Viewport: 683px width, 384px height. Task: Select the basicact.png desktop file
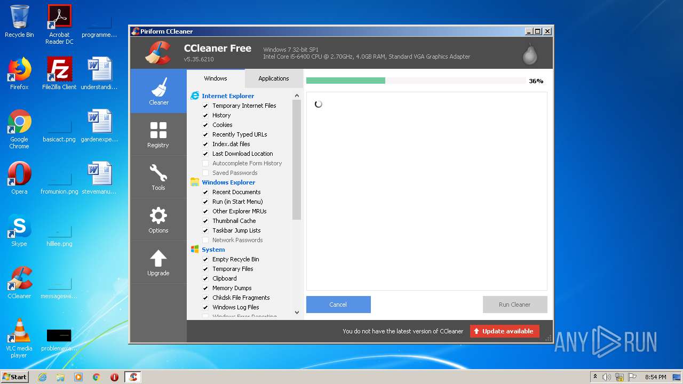(59, 129)
